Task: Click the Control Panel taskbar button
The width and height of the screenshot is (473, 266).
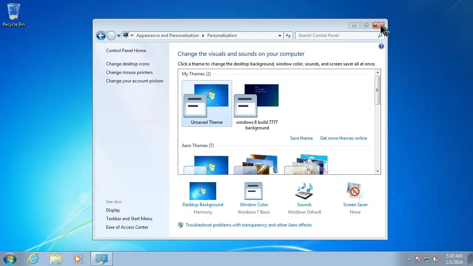Action: coord(102,259)
